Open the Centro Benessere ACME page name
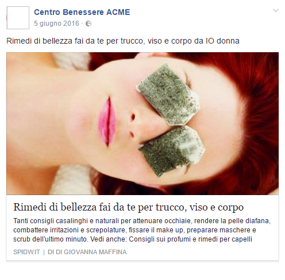The width and height of the screenshot is (285, 280). click(82, 12)
